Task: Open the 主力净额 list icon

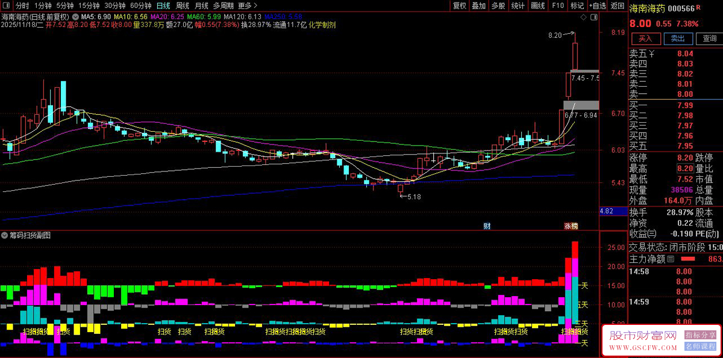Action: point(671,259)
